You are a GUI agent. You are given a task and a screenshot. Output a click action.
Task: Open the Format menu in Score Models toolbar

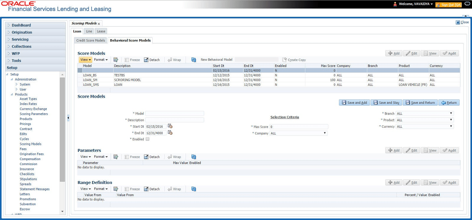coord(101,60)
